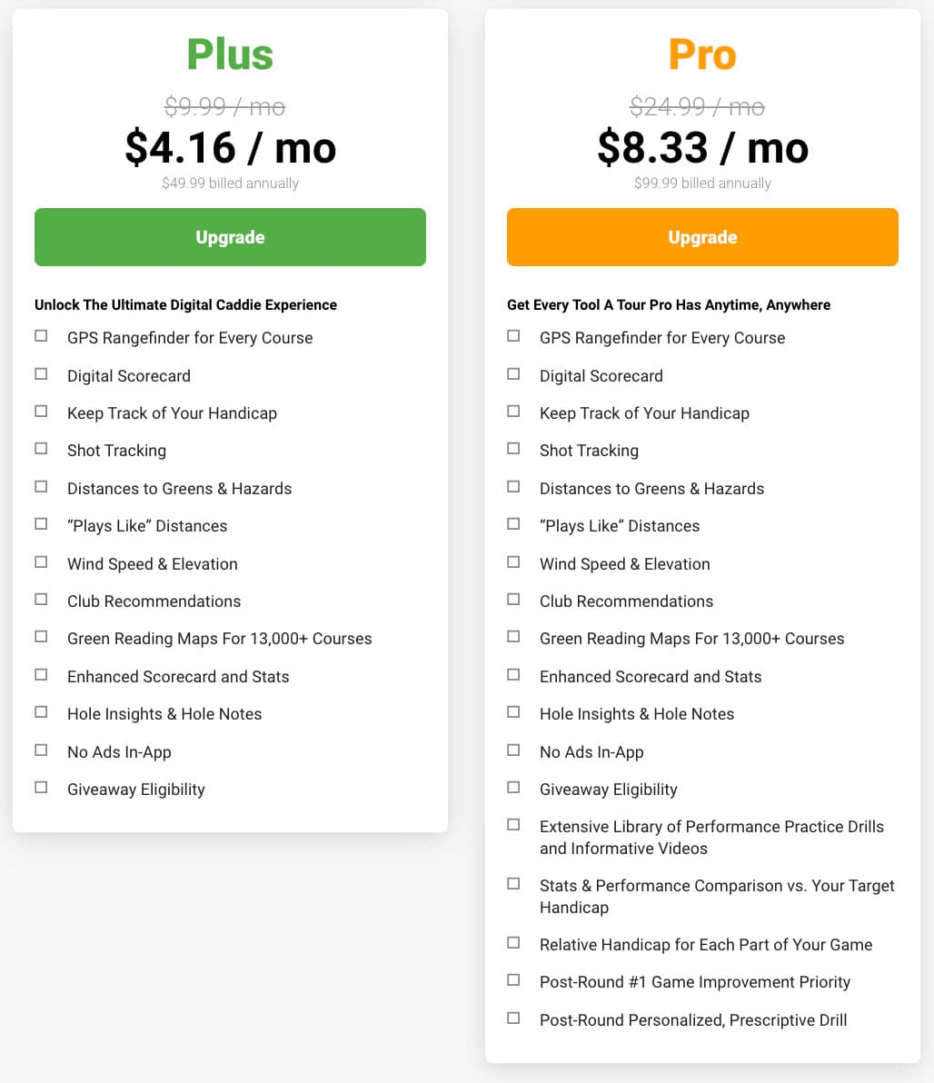Screen dimensions: 934x1083
Task: Check Giveaway Eligibility in the Plus plan
Action: coord(42,788)
